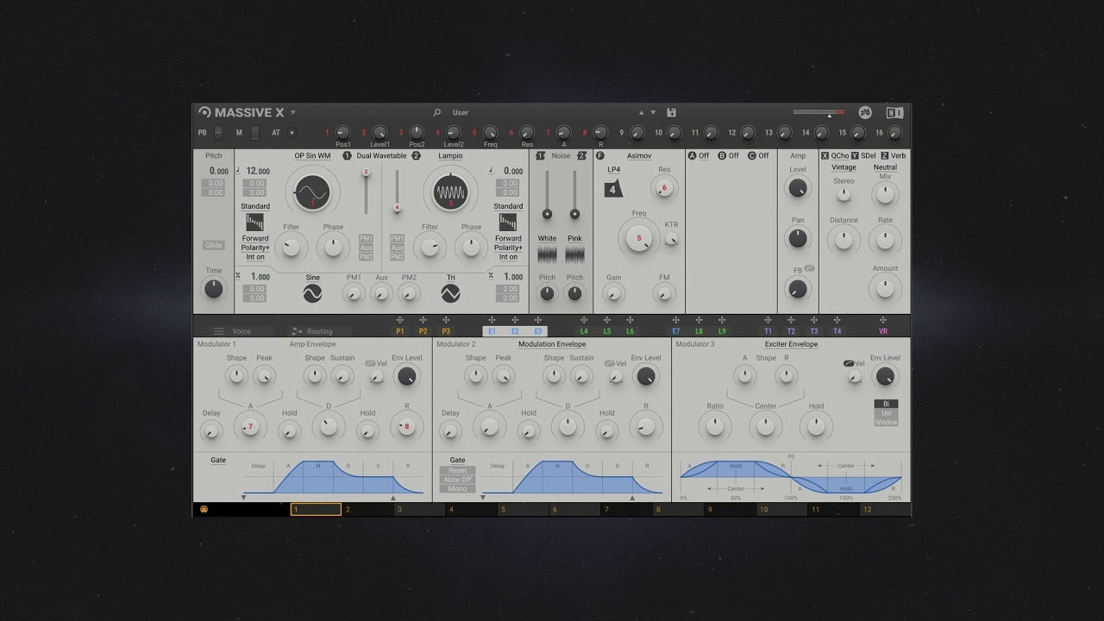Click the Native Instruments NI logo

[894, 112]
